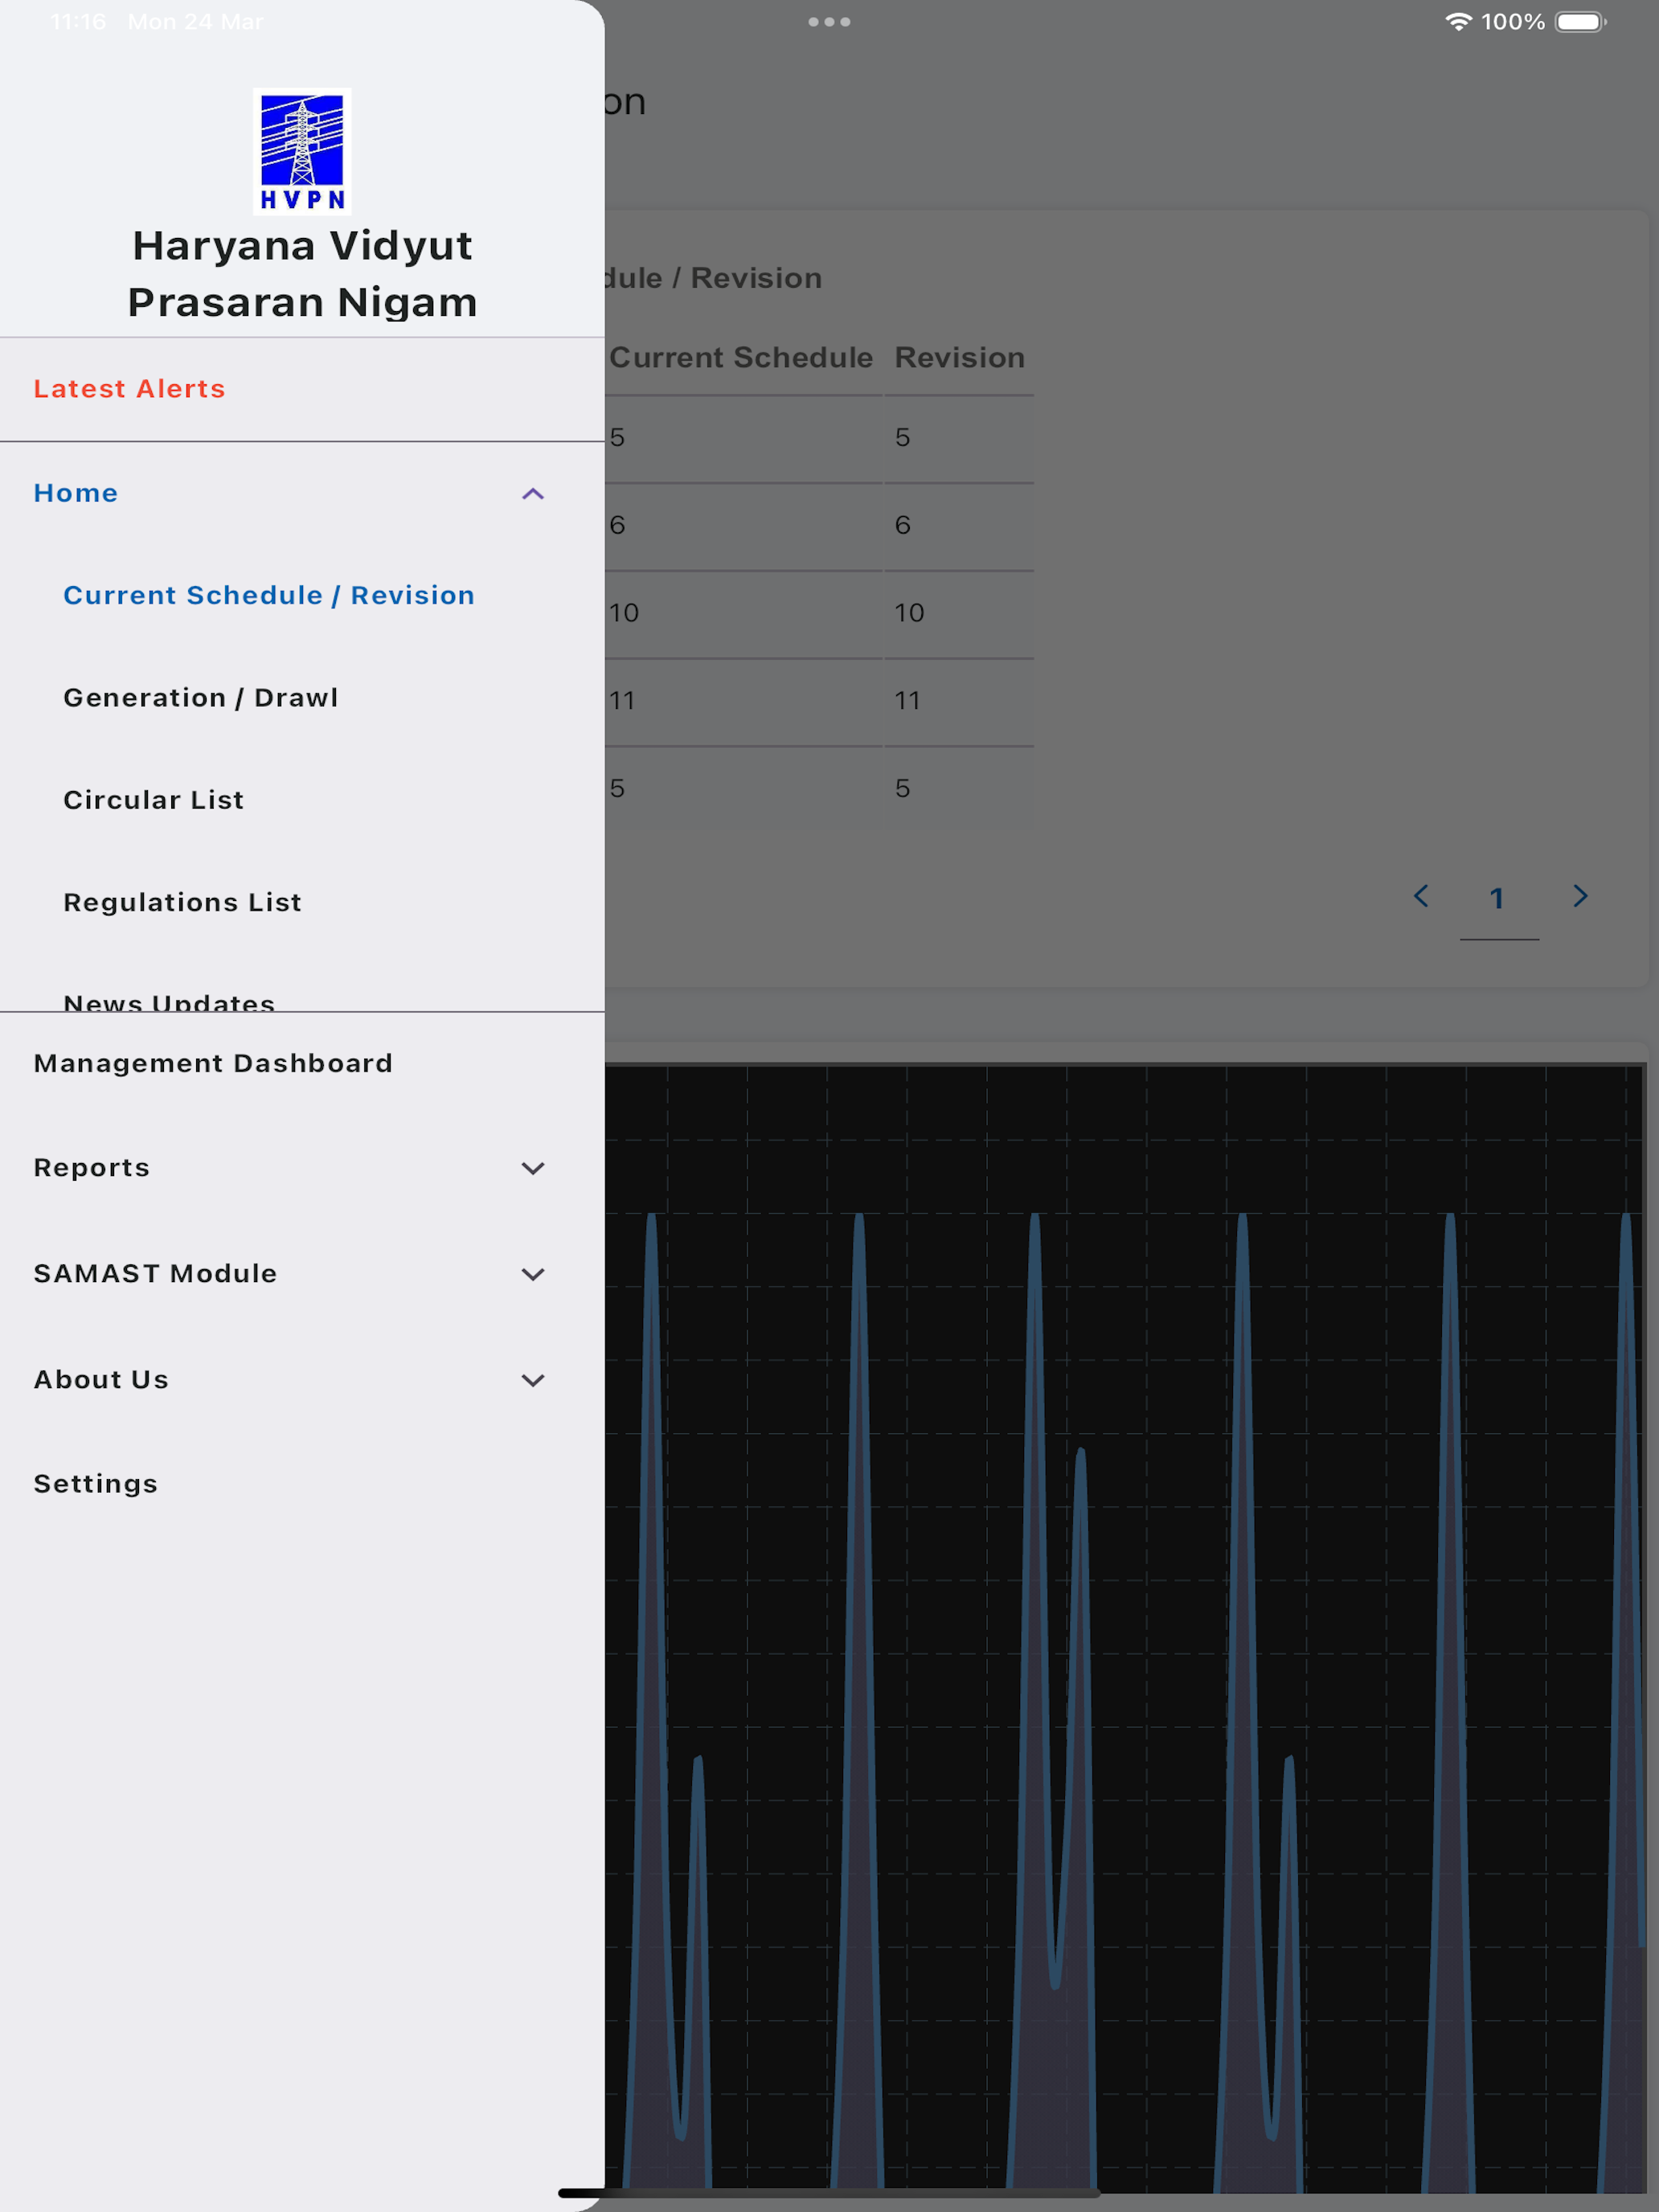Select SAMAST Module label

155,1273
